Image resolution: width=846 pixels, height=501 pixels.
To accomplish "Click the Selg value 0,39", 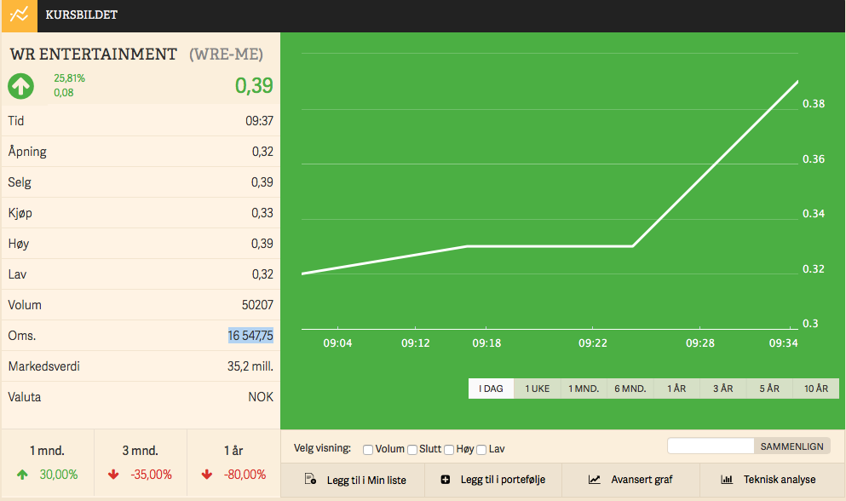I will pos(262,182).
